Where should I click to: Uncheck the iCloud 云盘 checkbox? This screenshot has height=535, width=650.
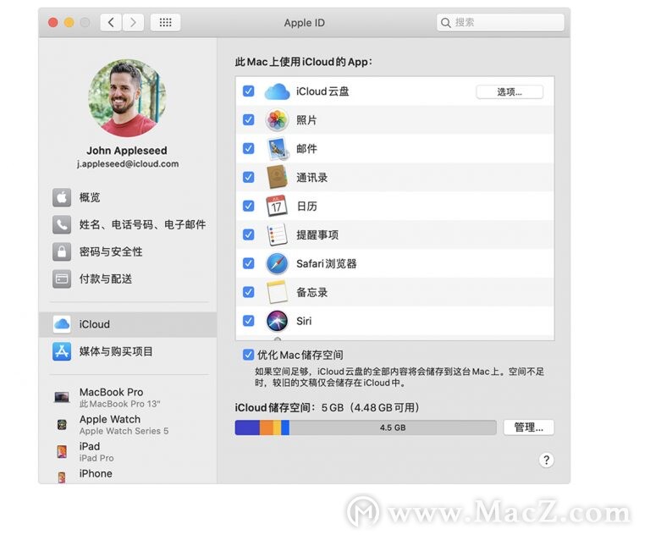point(248,91)
